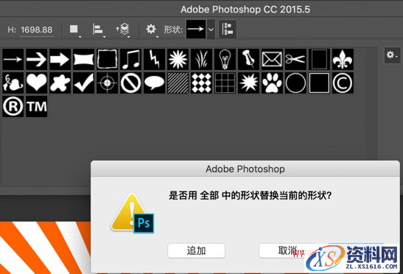403x274 pixels.
Task: Select the grid shape
Action: click(225, 82)
